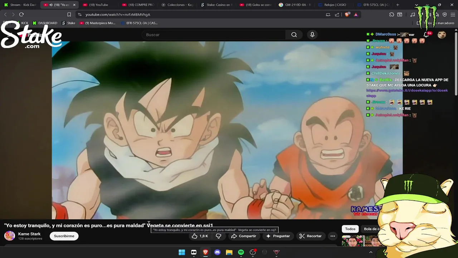Open first recommended video thumbnail
This screenshot has height=258, width=458.
352,241
